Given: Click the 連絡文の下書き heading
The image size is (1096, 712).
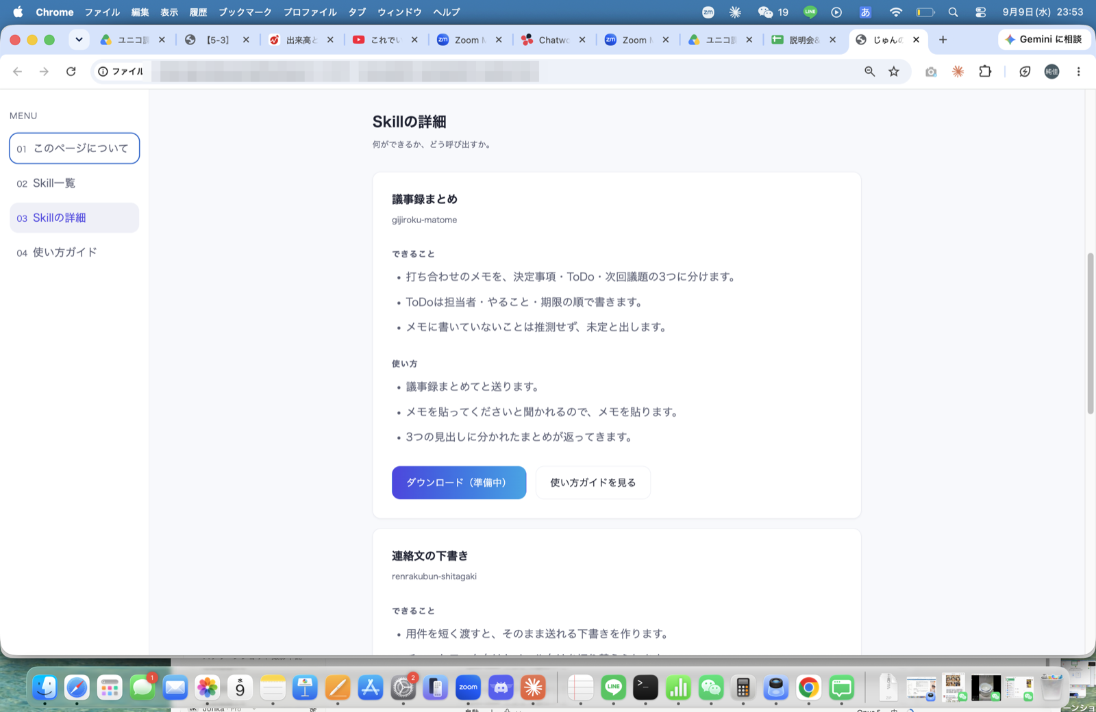Looking at the screenshot, I should click(429, 556).
